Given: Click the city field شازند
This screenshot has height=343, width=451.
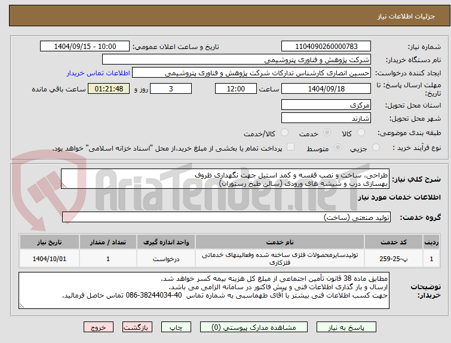Looking at the screenshot, I should click(x=326, y=118).
